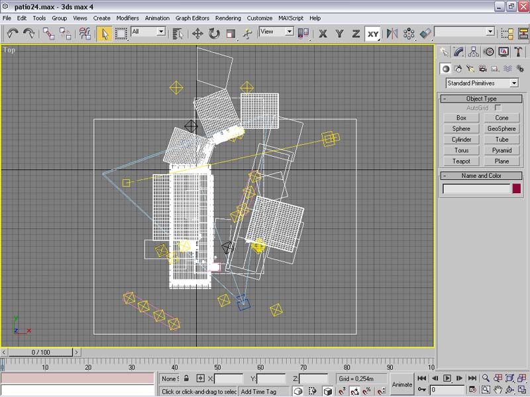Open the Rendering menu
The height and width of the screenshot is (397, 530).
[228, 19]
